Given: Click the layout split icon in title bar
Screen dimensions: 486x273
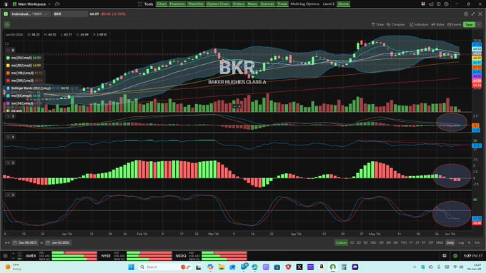Looking at the screenshot, I should pyautogui.click(x=439, y=4).
